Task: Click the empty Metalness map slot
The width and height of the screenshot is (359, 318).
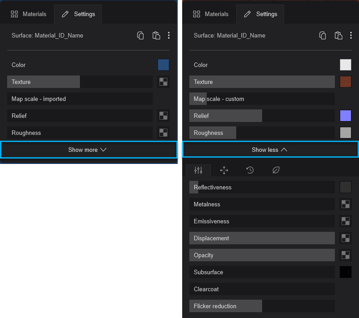Action: coord(346,204)
